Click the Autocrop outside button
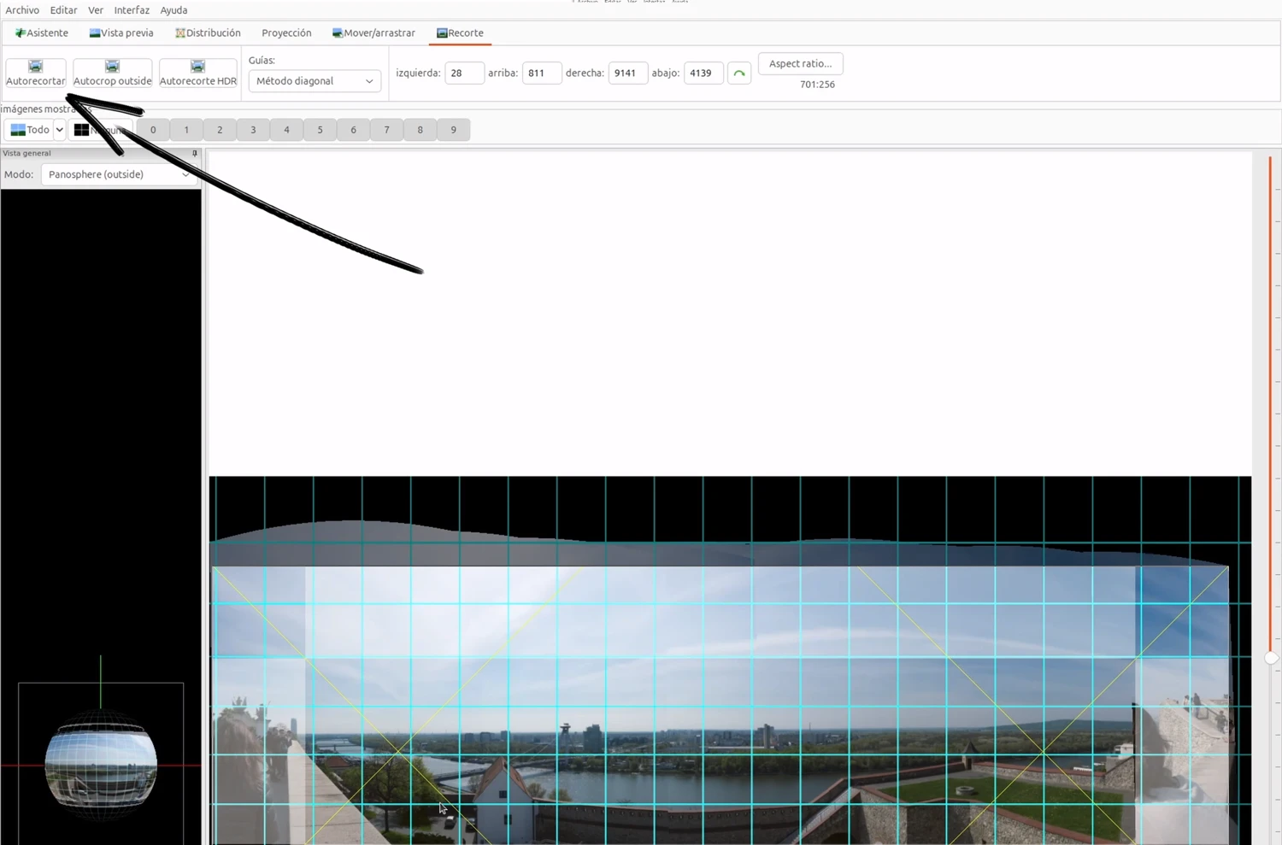 coord(112,73)
